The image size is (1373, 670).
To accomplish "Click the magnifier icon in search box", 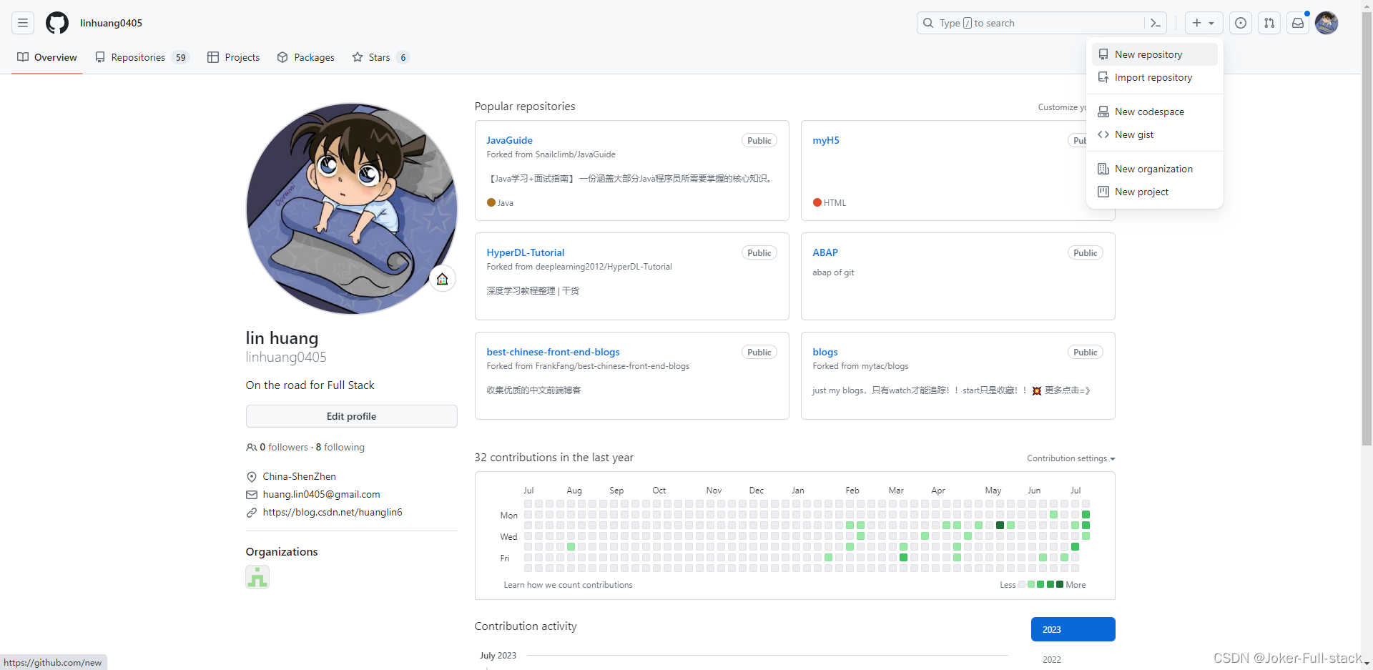I will pyautogui.click(x=928, y=23).
